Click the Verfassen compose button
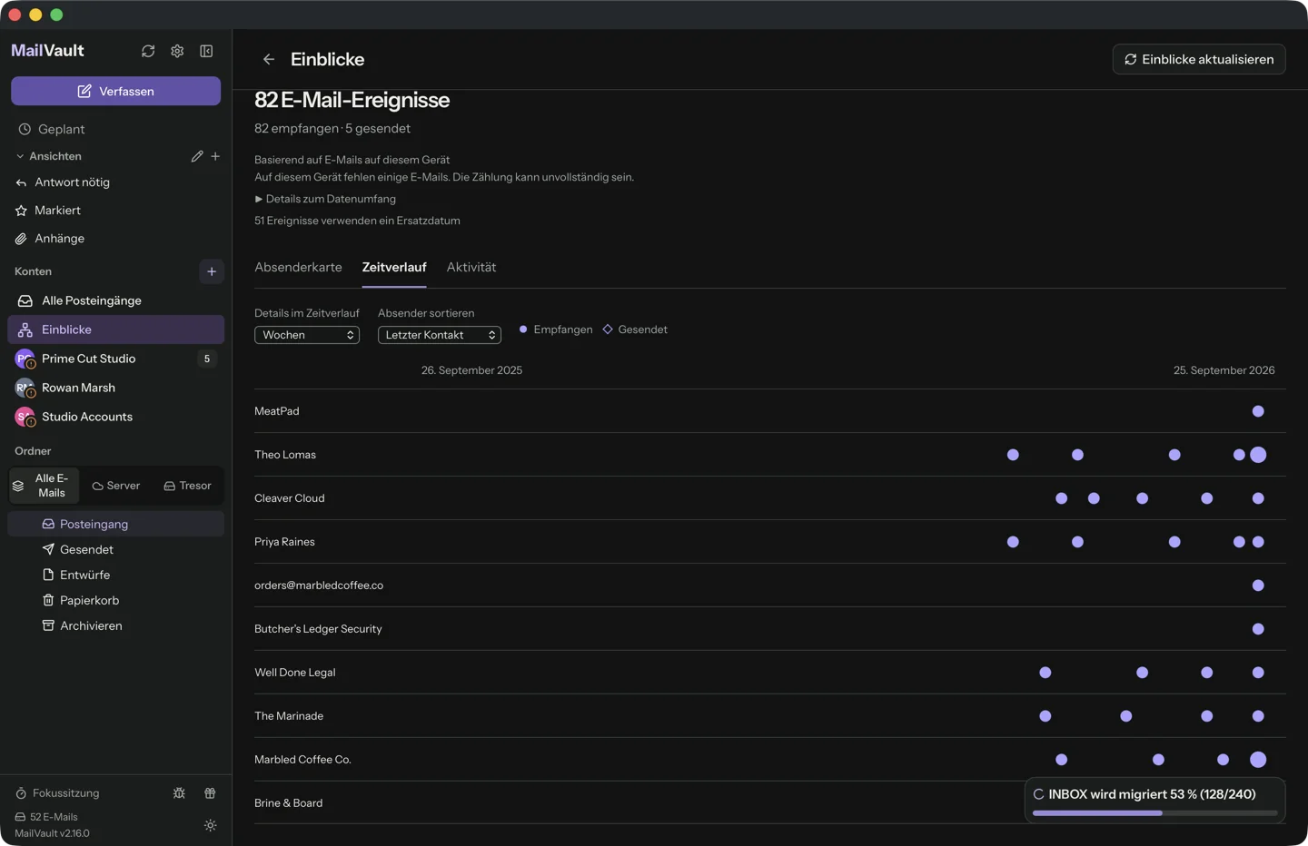The width and height of the screenshot is (1308, 846). [115, 91]
